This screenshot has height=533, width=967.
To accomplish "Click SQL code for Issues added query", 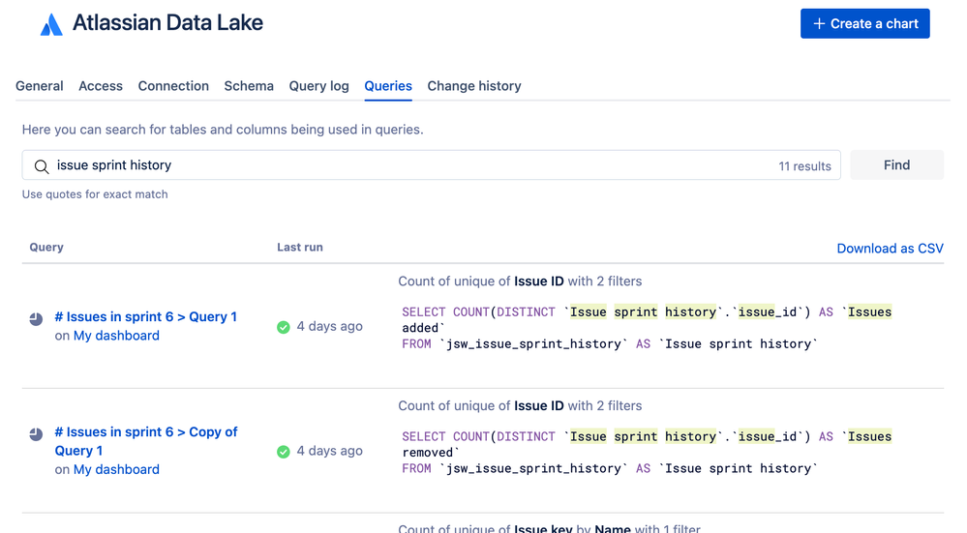I will point(647,328).
